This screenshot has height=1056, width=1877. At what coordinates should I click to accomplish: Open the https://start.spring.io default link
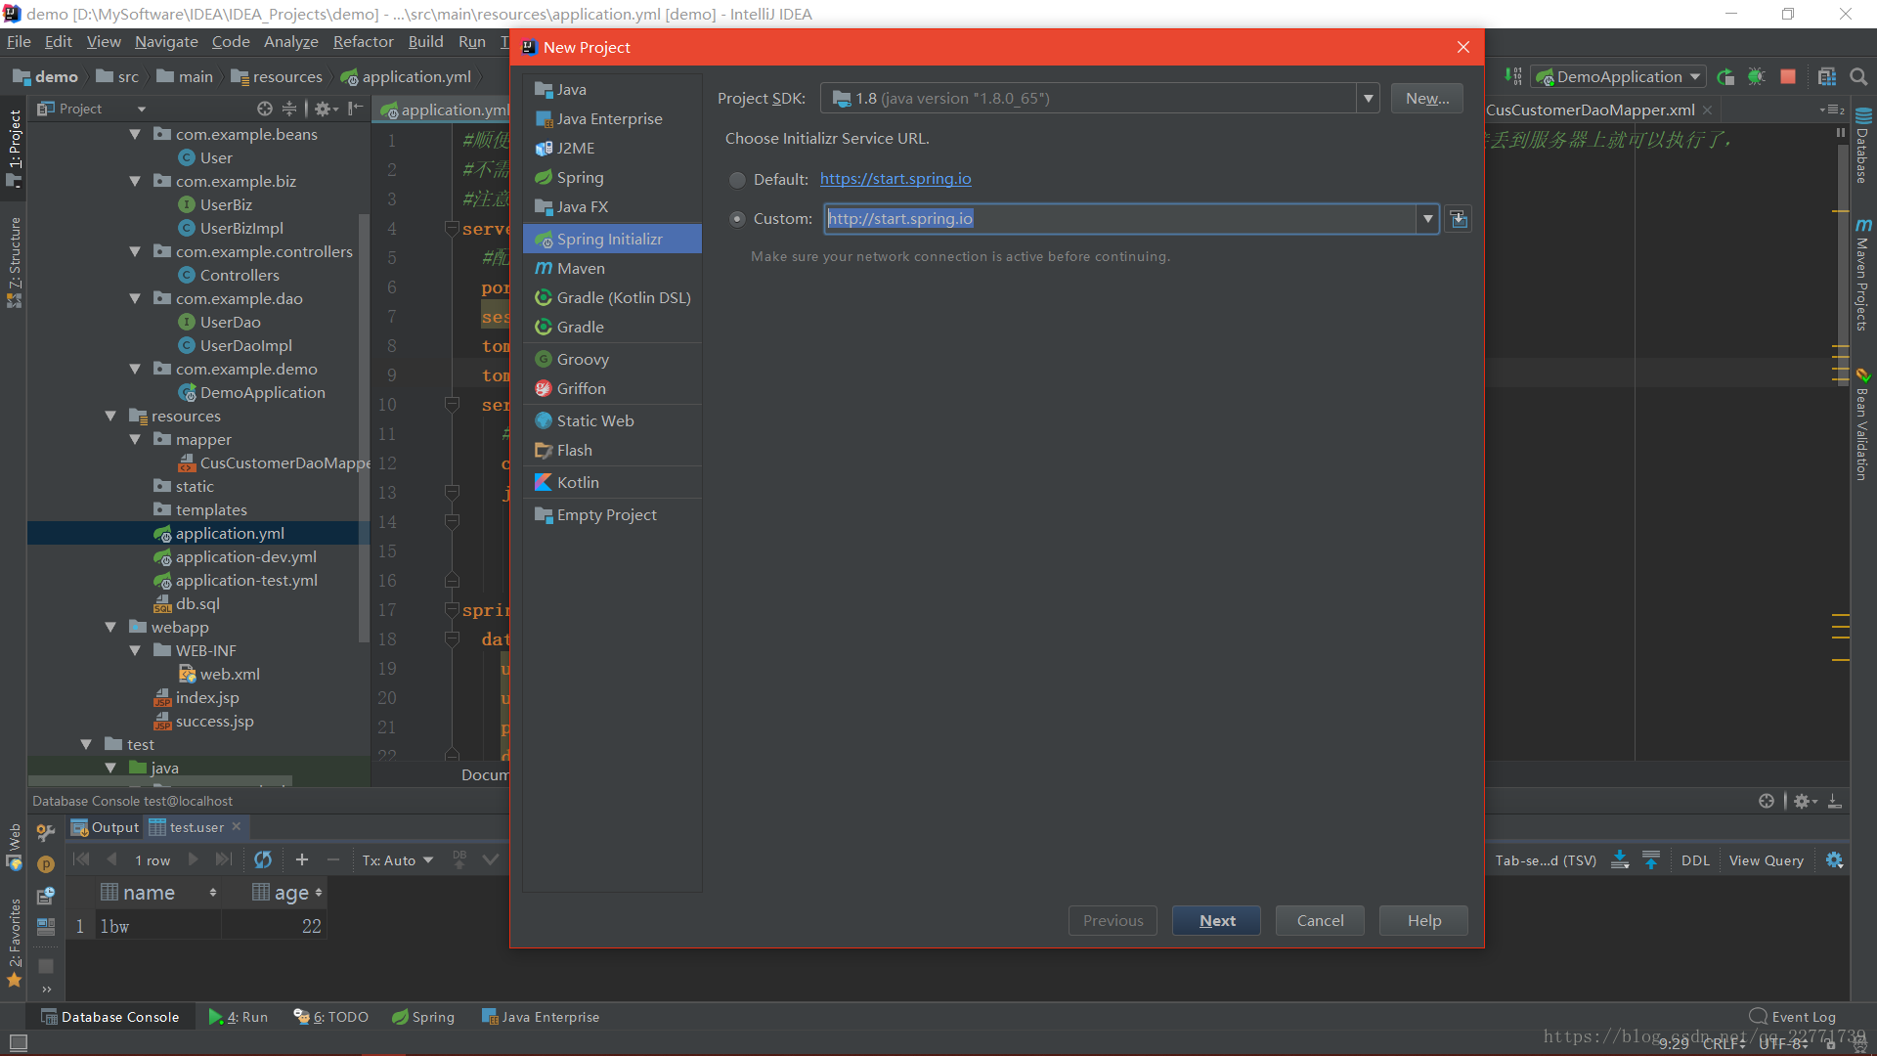(895, 179)
